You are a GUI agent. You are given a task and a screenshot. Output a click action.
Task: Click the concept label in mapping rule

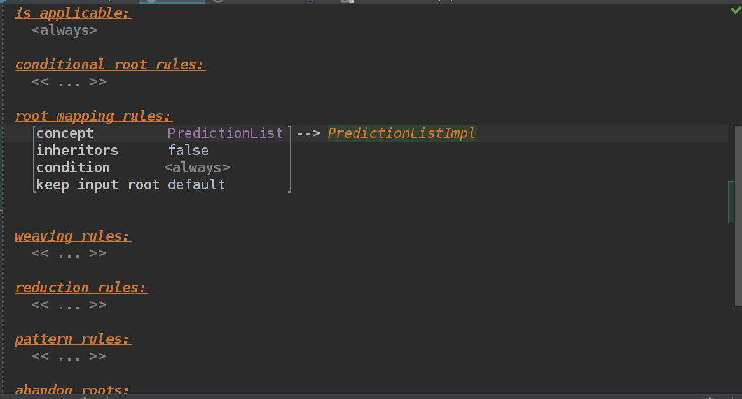(x=65, y=133)
